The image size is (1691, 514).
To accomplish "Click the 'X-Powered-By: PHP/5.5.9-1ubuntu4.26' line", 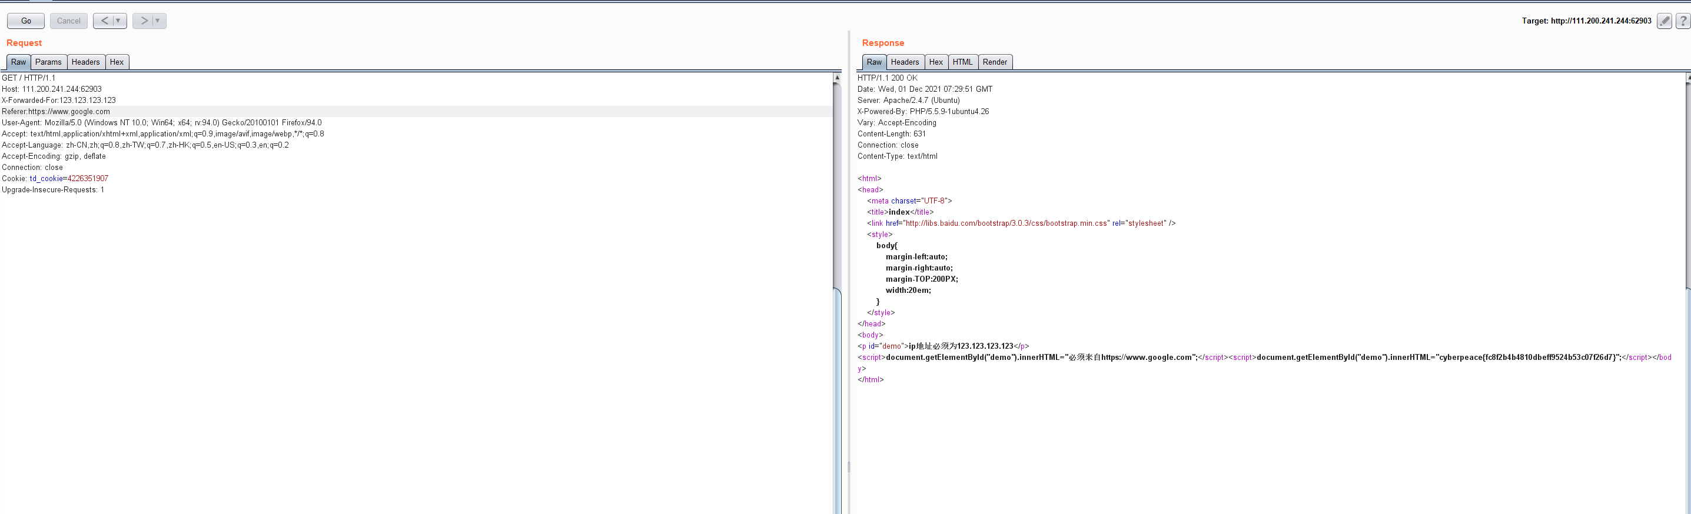I will pos(923,112).
